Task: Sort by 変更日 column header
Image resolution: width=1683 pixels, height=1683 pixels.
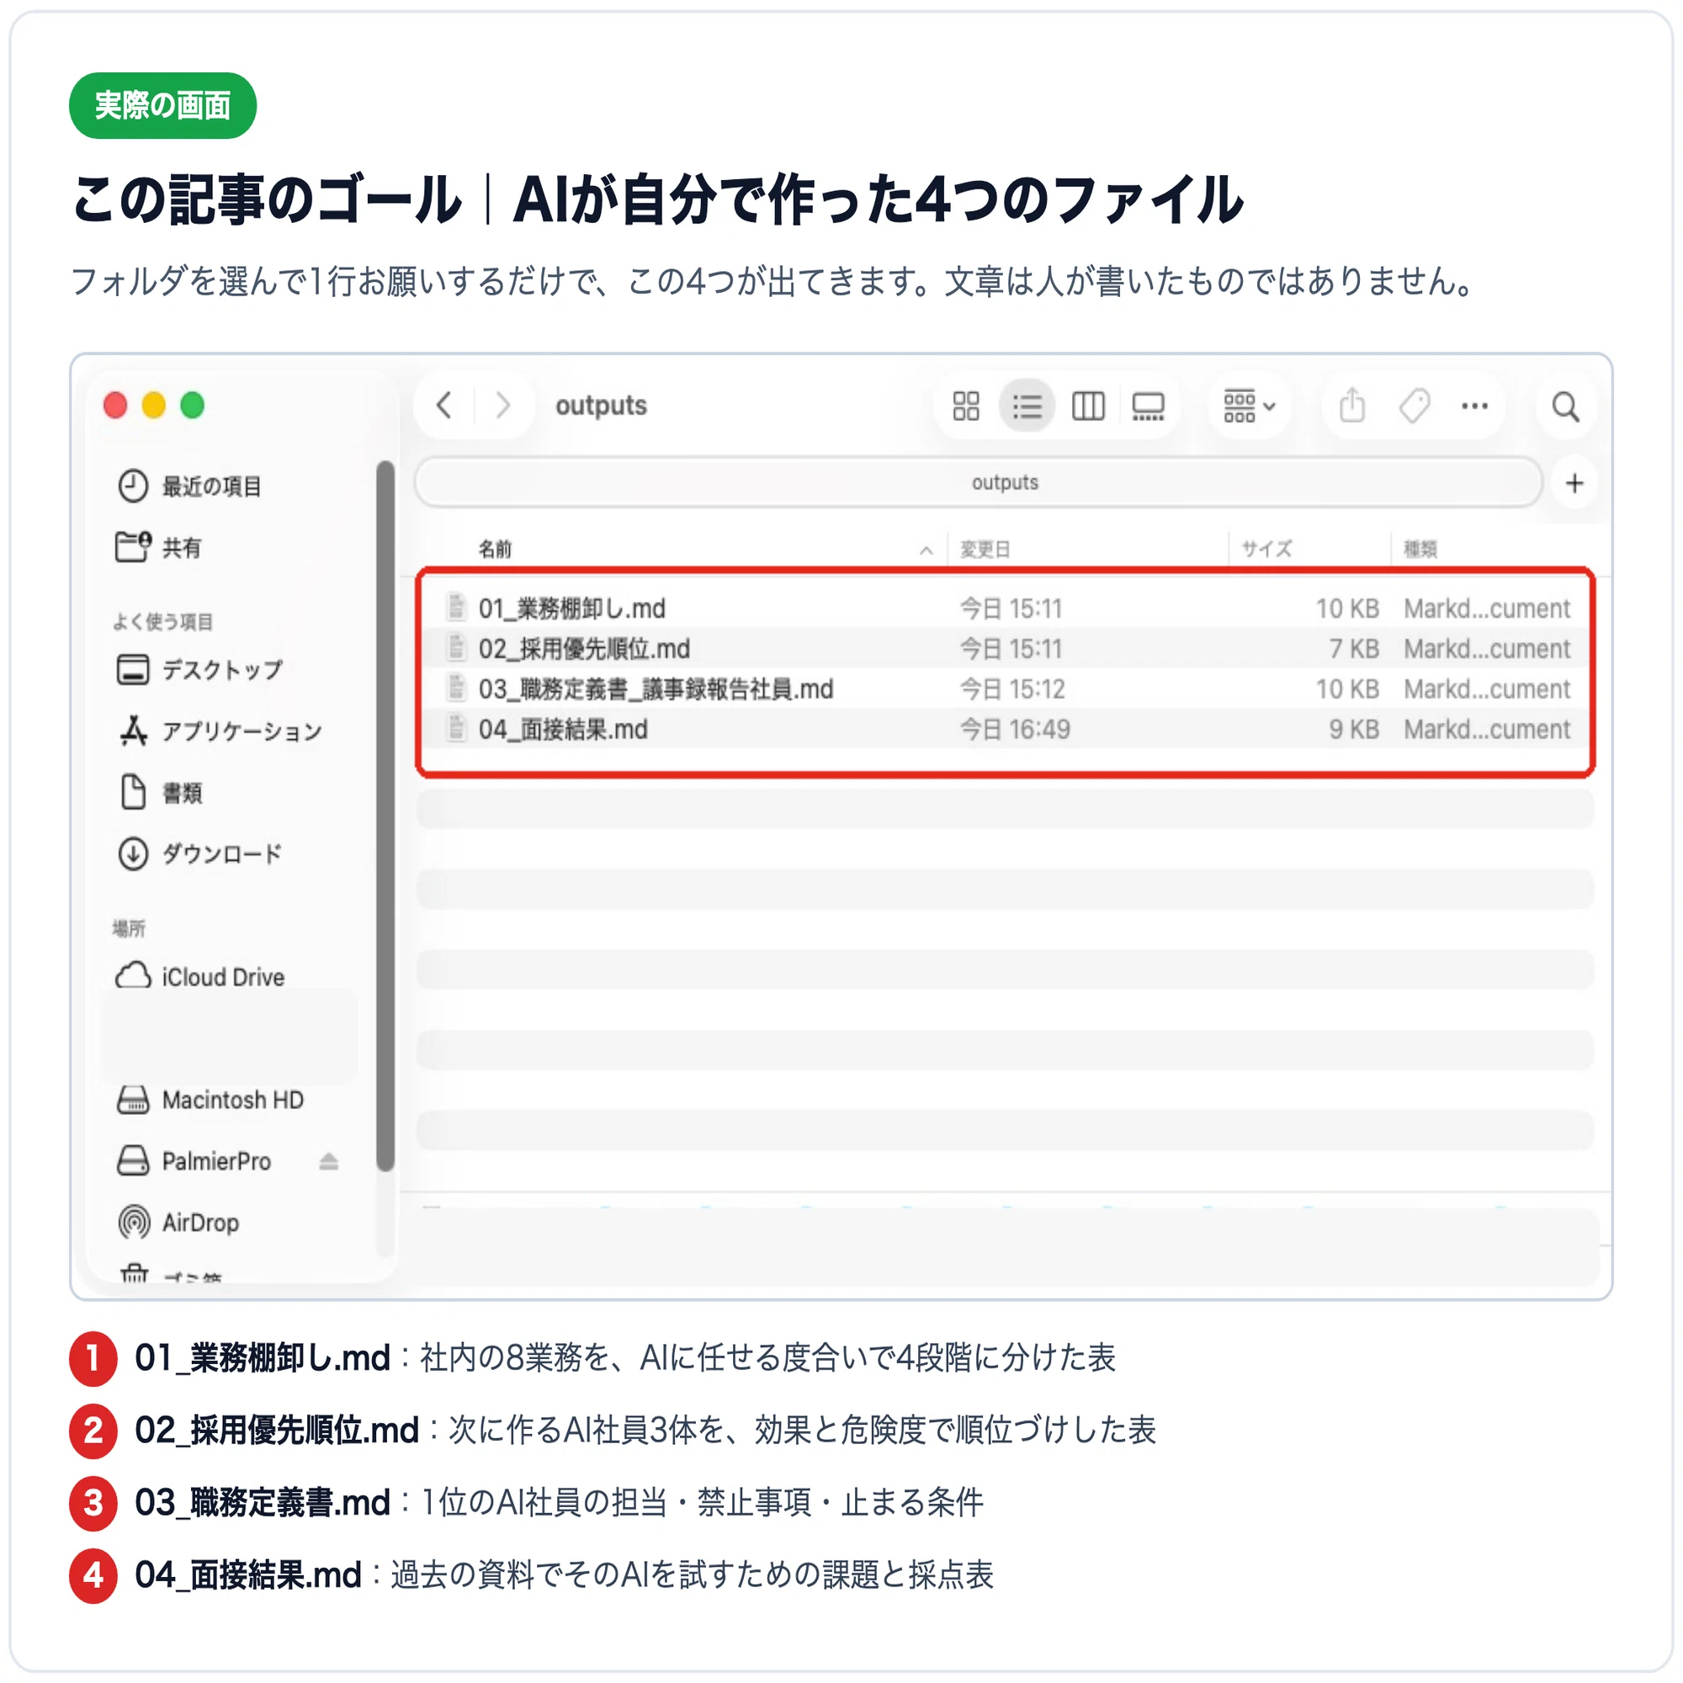Action: (x=985, y=549)
